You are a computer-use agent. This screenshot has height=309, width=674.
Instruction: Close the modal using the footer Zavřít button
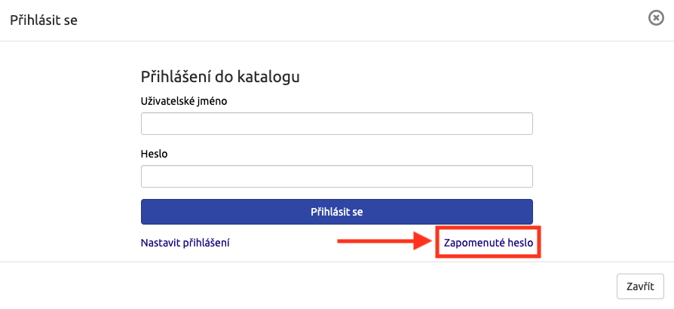[640, 286]
